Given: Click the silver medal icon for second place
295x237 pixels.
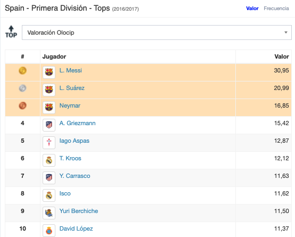Looking at the screenshot, I should coord(22,88).
